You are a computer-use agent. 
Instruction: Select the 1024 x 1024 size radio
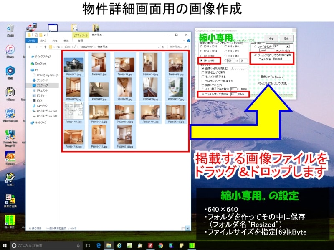(201, 51)
